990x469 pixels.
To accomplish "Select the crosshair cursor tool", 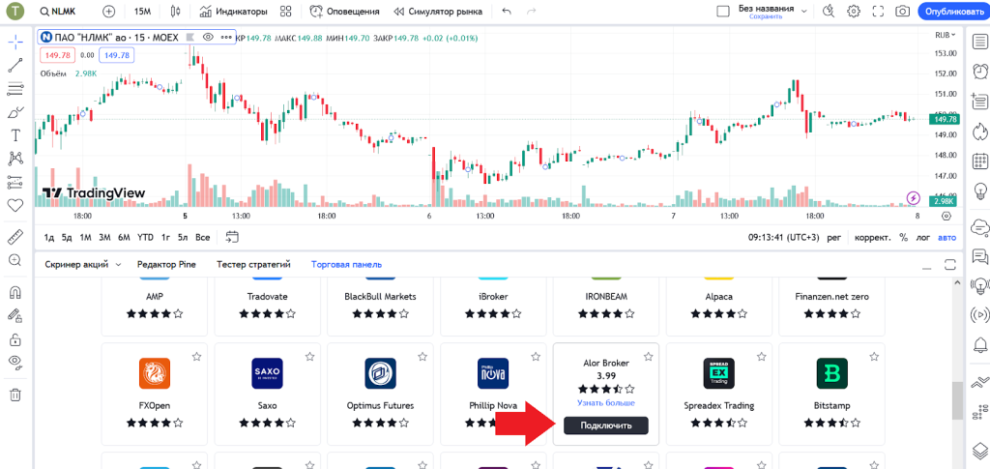I will click(15, 43).
